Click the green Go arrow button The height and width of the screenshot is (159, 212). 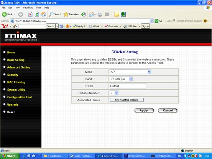coord(156,21)
